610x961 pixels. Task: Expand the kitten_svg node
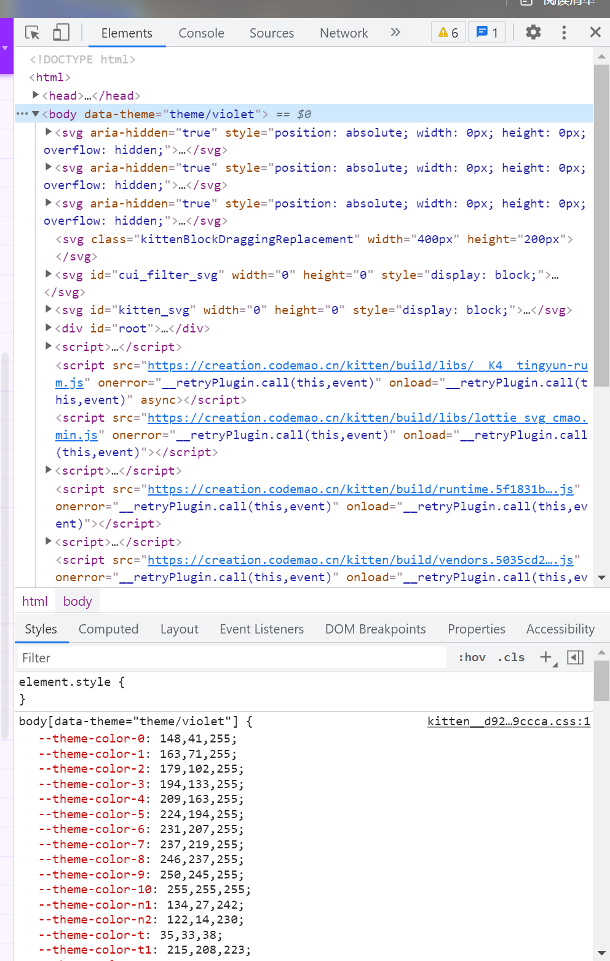49,309
